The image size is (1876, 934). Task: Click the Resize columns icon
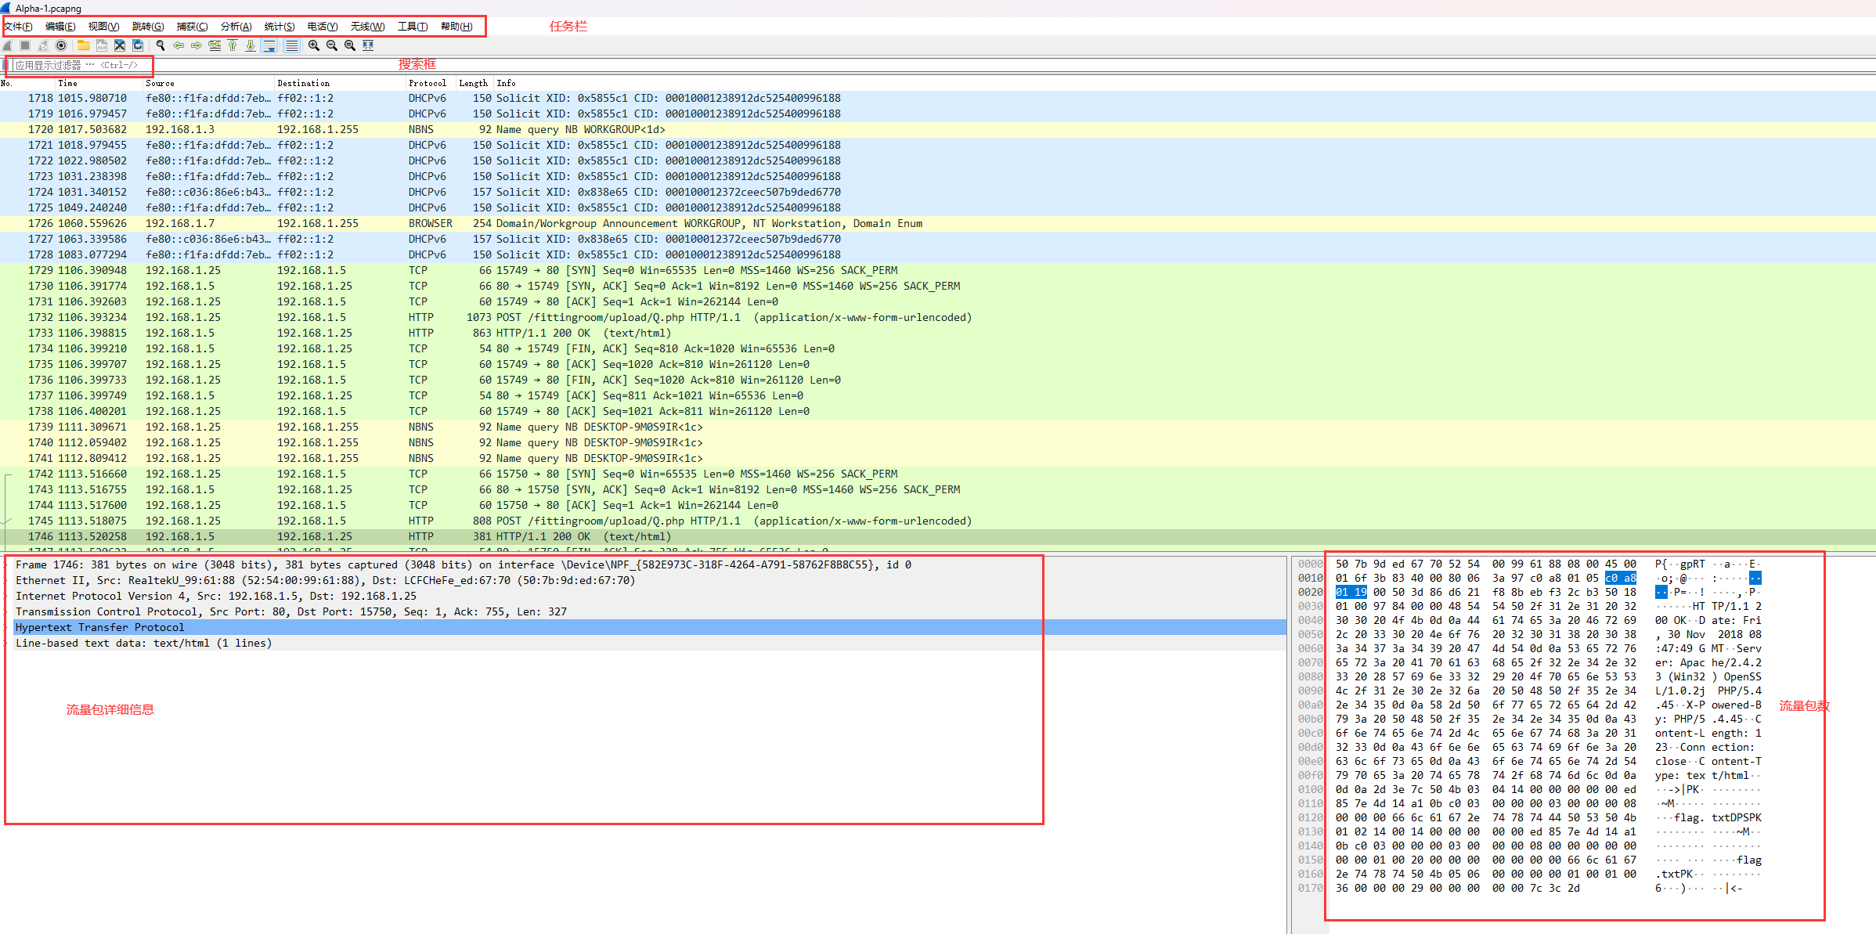[368, 45]
